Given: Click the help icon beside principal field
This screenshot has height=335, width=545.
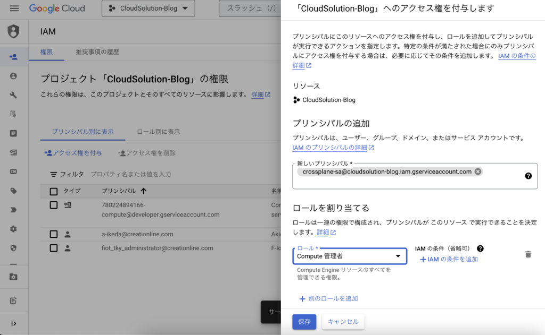Looking at the screenshot, I should (x=529, y=176).
